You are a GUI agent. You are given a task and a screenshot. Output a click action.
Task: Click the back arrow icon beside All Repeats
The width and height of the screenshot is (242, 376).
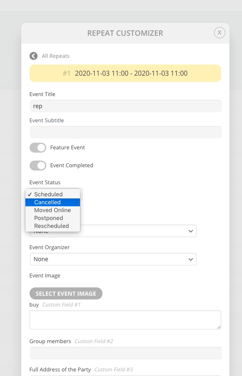pos(34,56)
